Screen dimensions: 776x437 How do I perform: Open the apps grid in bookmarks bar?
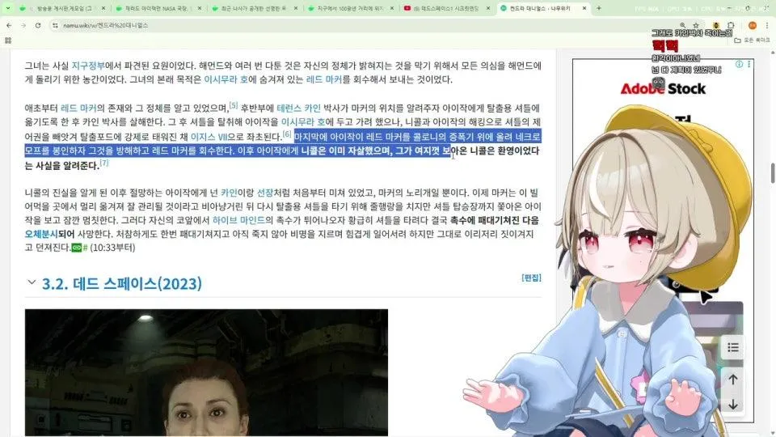[x=8, y=40]
